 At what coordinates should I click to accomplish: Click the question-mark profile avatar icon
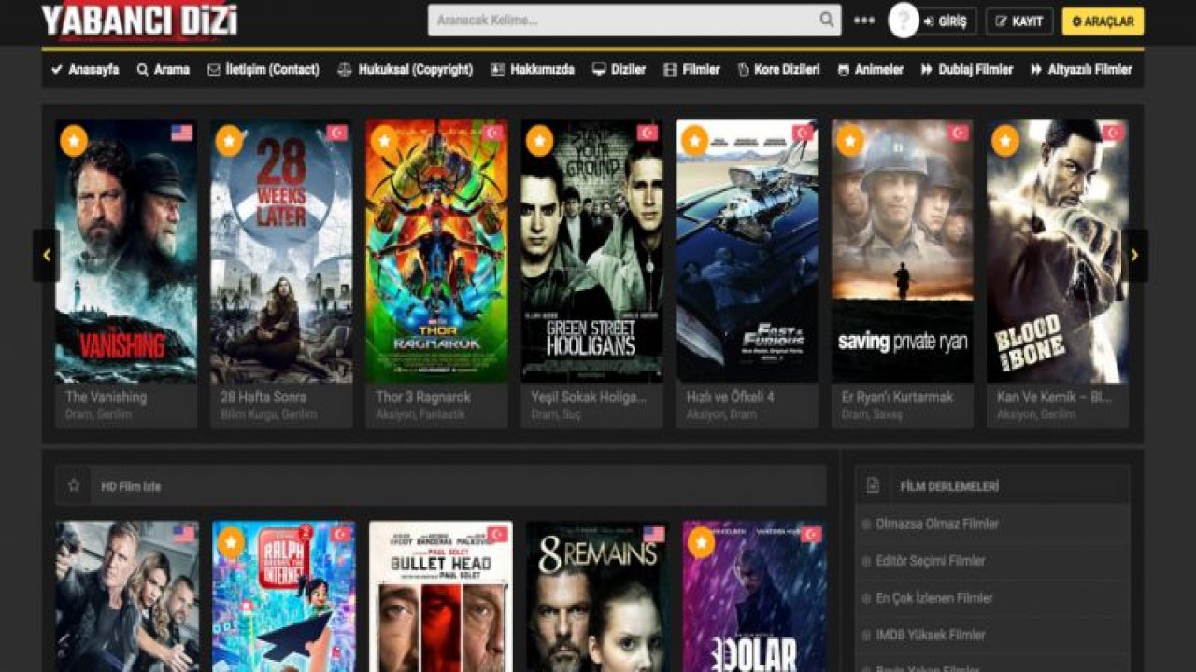pos(902,18)
